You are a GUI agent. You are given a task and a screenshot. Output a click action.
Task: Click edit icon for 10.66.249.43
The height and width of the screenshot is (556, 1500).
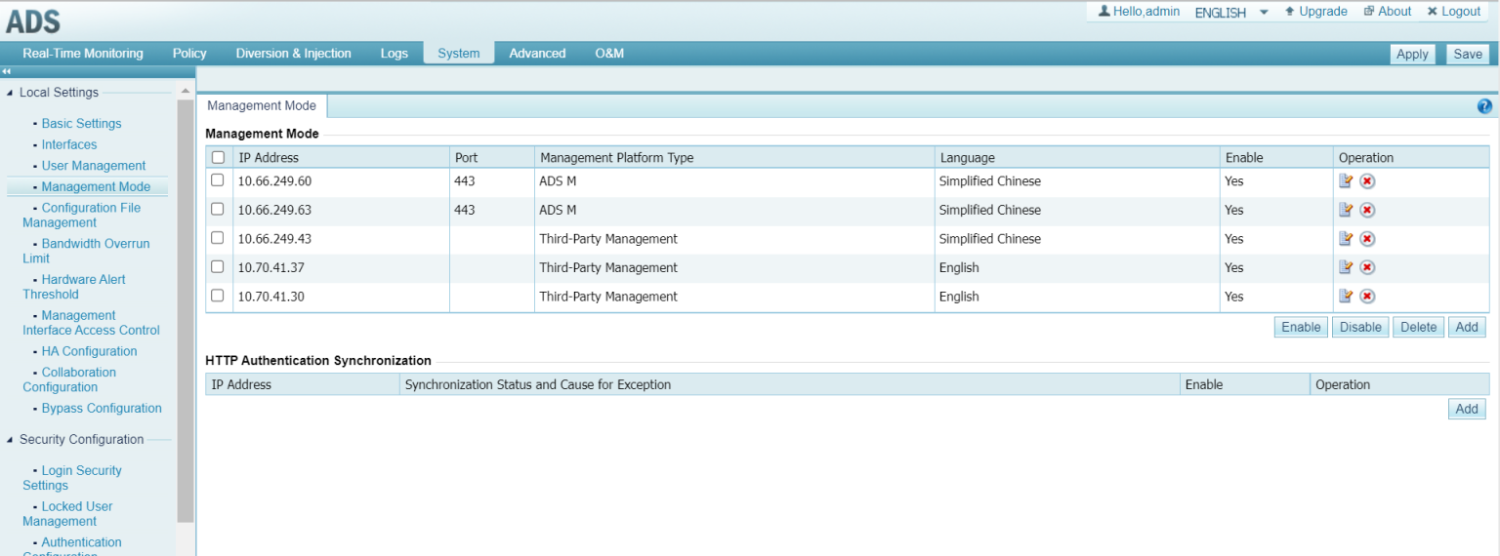pyautogui.click(x=1346, y=239)
